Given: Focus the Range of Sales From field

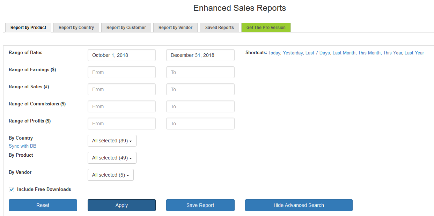Looking at the screenshot, I should coord(122,89).
